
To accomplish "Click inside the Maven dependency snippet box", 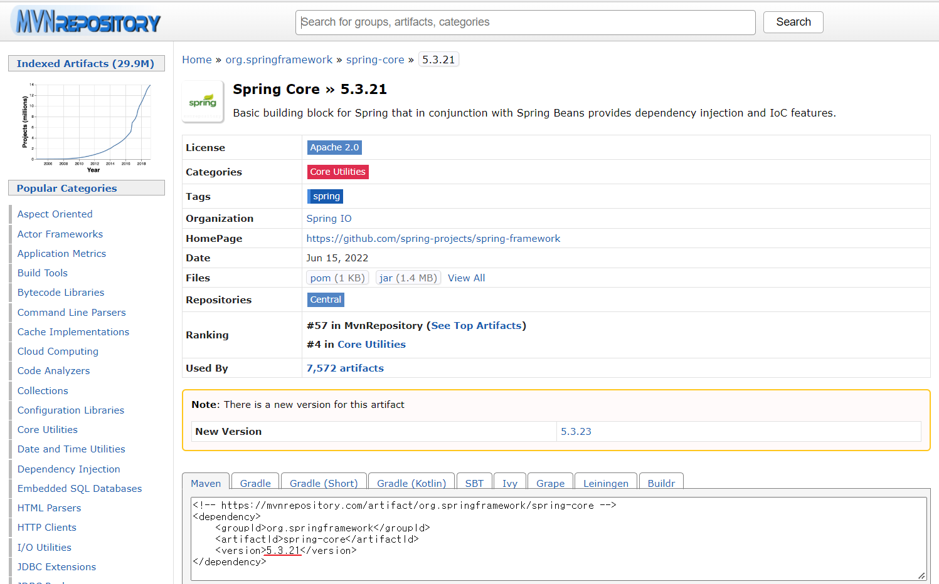I will tap(558, 539).
